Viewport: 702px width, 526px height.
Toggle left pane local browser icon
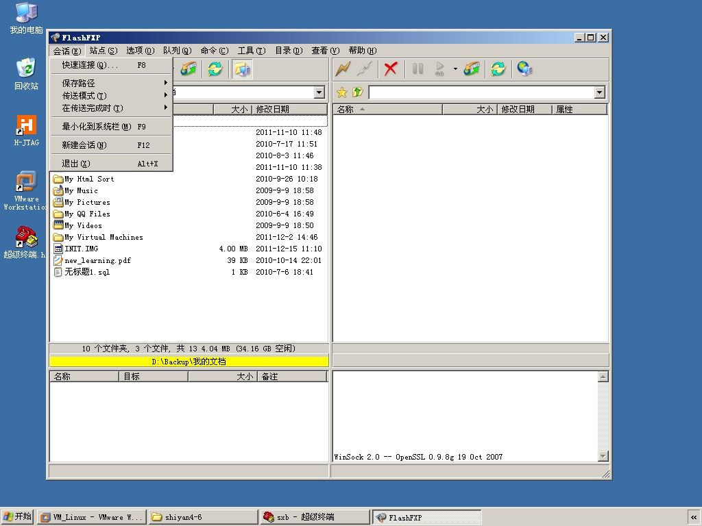(x=242, y=69)
